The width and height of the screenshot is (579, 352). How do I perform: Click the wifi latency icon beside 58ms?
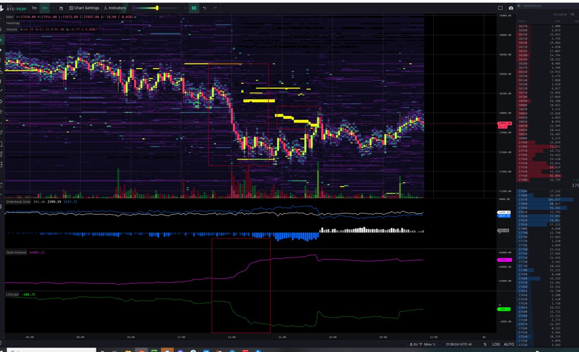[421, 344]
